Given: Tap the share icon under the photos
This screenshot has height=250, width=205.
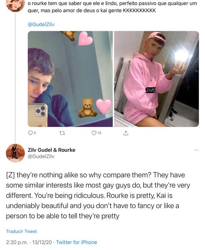Looking at the screenshot, I should pyautogui.click(x=126, y=133).
